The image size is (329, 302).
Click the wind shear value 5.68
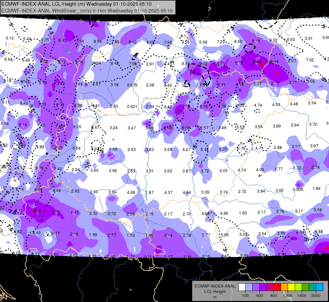point(203,42)
